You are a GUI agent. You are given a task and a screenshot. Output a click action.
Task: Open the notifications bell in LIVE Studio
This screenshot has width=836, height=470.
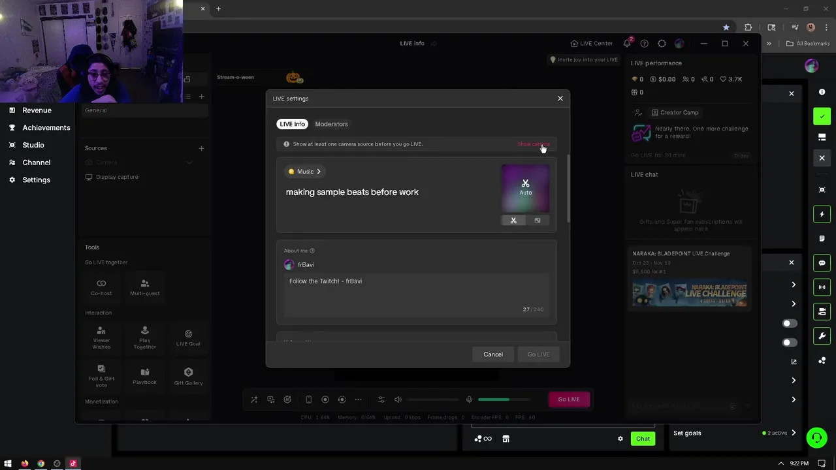(x=627, y=43)
